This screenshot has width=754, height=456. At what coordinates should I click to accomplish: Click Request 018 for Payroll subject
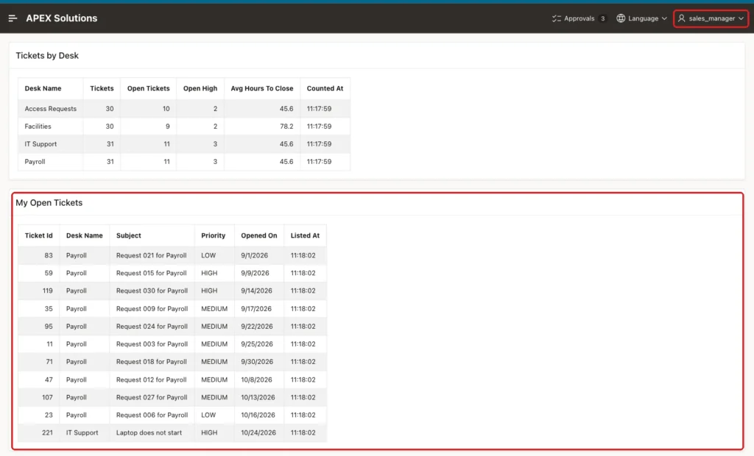151,361
